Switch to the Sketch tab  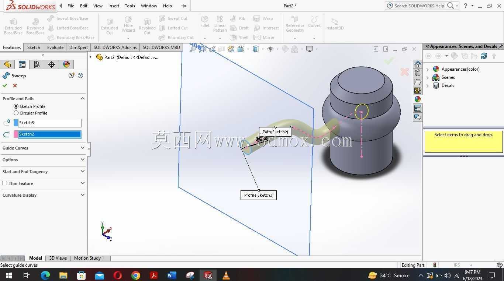click(x=34, y=48)
